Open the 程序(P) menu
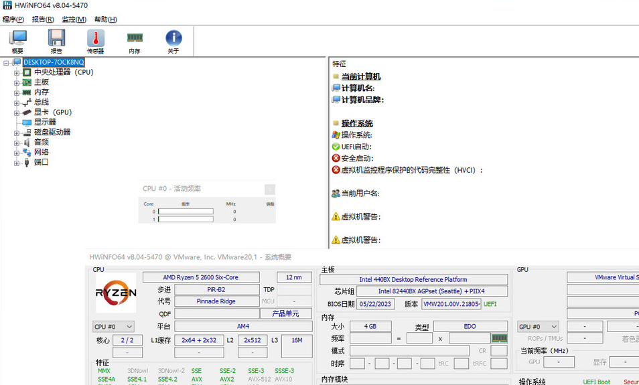The height and width of the screenshot is (385, 639). tap(13, 19)
